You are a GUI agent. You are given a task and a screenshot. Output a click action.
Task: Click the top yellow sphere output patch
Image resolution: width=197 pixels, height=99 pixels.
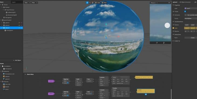pyautogui.click(x=144, y=77)
